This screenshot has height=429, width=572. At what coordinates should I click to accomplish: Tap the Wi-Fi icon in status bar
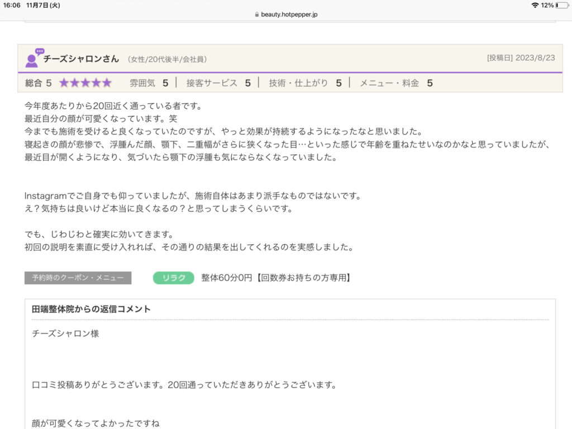point(535,5)
